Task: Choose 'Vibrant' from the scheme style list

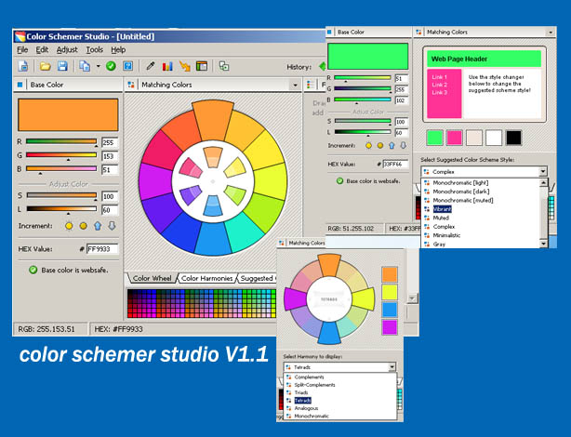Action: point(442,209)
